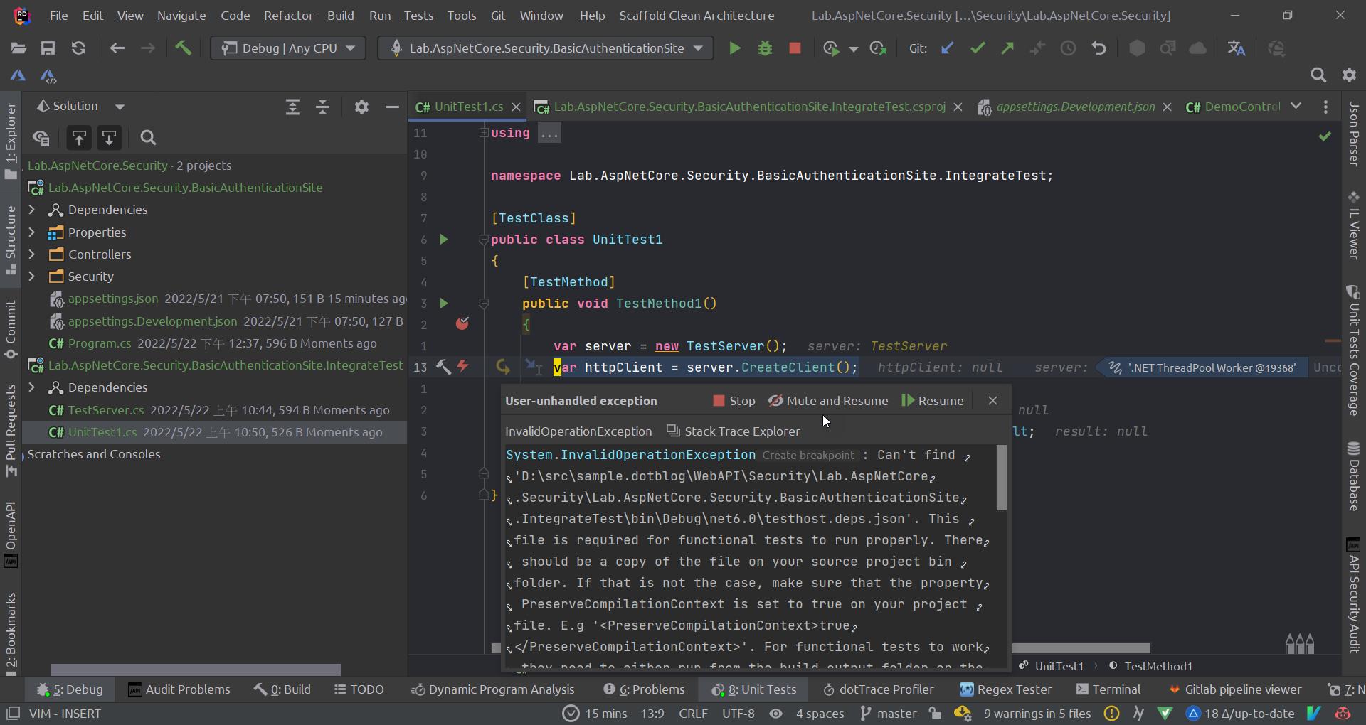The height and width of the screenshot is (725, 1366).
Task: Commit changes with the green checkmark Git icon
Action: pos(978,48)
